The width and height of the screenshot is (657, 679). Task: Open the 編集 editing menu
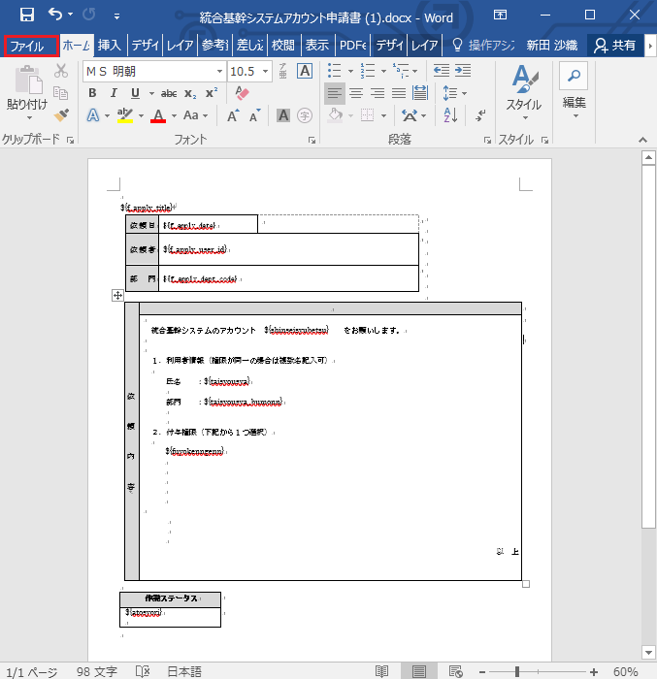tap(574, 91)
